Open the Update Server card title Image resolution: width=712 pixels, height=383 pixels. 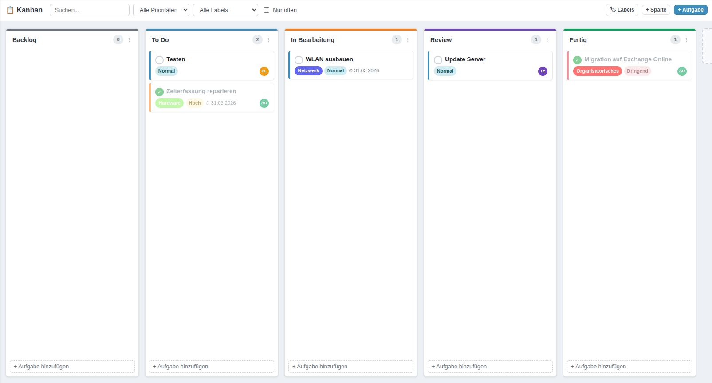click(x=465, y=59)
